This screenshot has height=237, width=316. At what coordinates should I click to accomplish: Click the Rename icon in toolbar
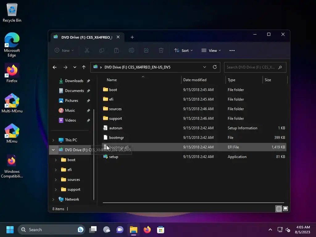(131, 50)
